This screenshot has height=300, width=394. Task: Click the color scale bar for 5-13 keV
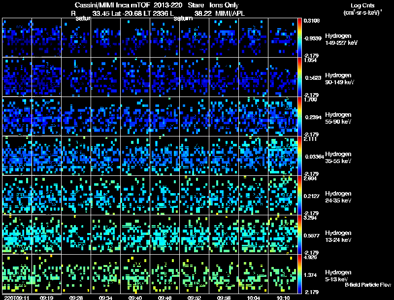(x=299, y=274)
